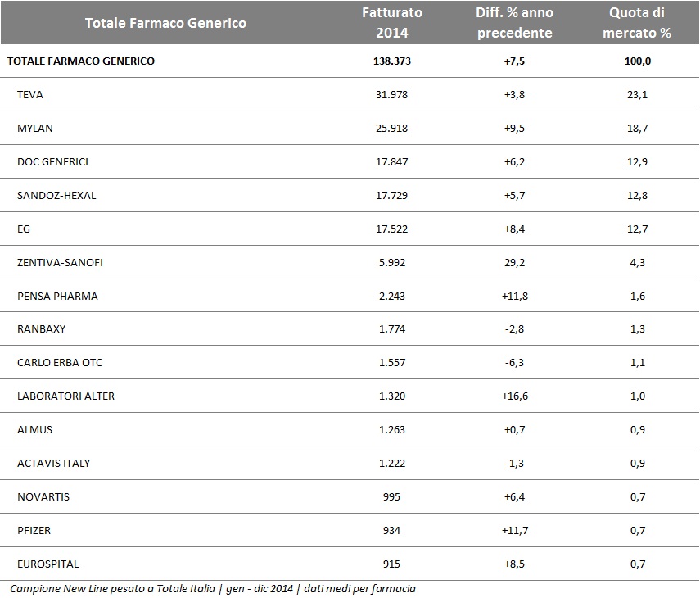Image resolution: width=700 pixels, height=598 pixels.
Task: Select the Quota di mercato % header
Action: coord(637,23)
